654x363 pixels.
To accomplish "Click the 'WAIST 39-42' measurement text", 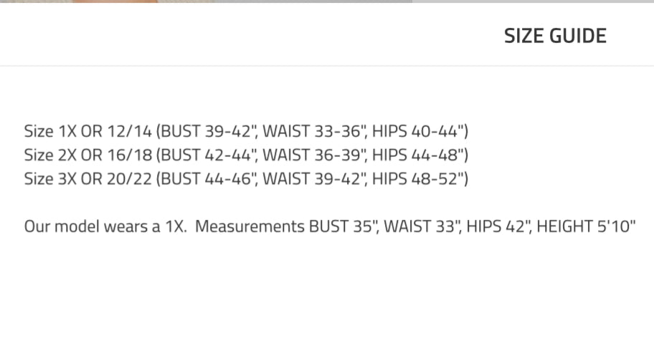I will point(314,178).
